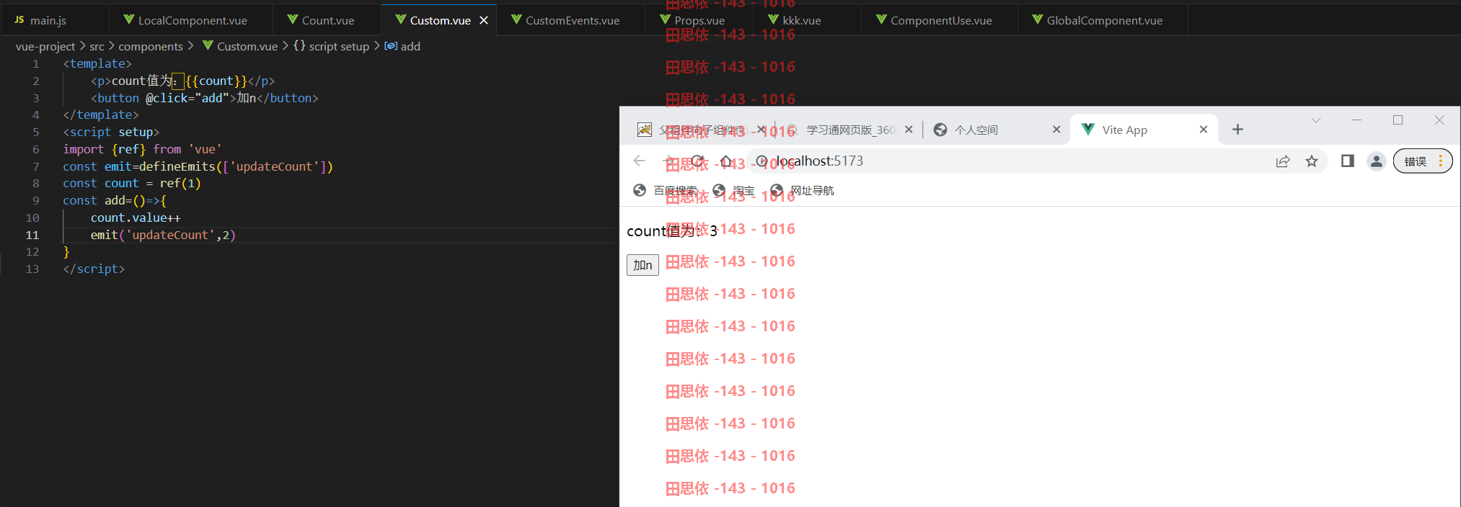The width and height of the screenshot is (1461, 507).
Task: Minimize the browser window
Action: coord(1356,120)
